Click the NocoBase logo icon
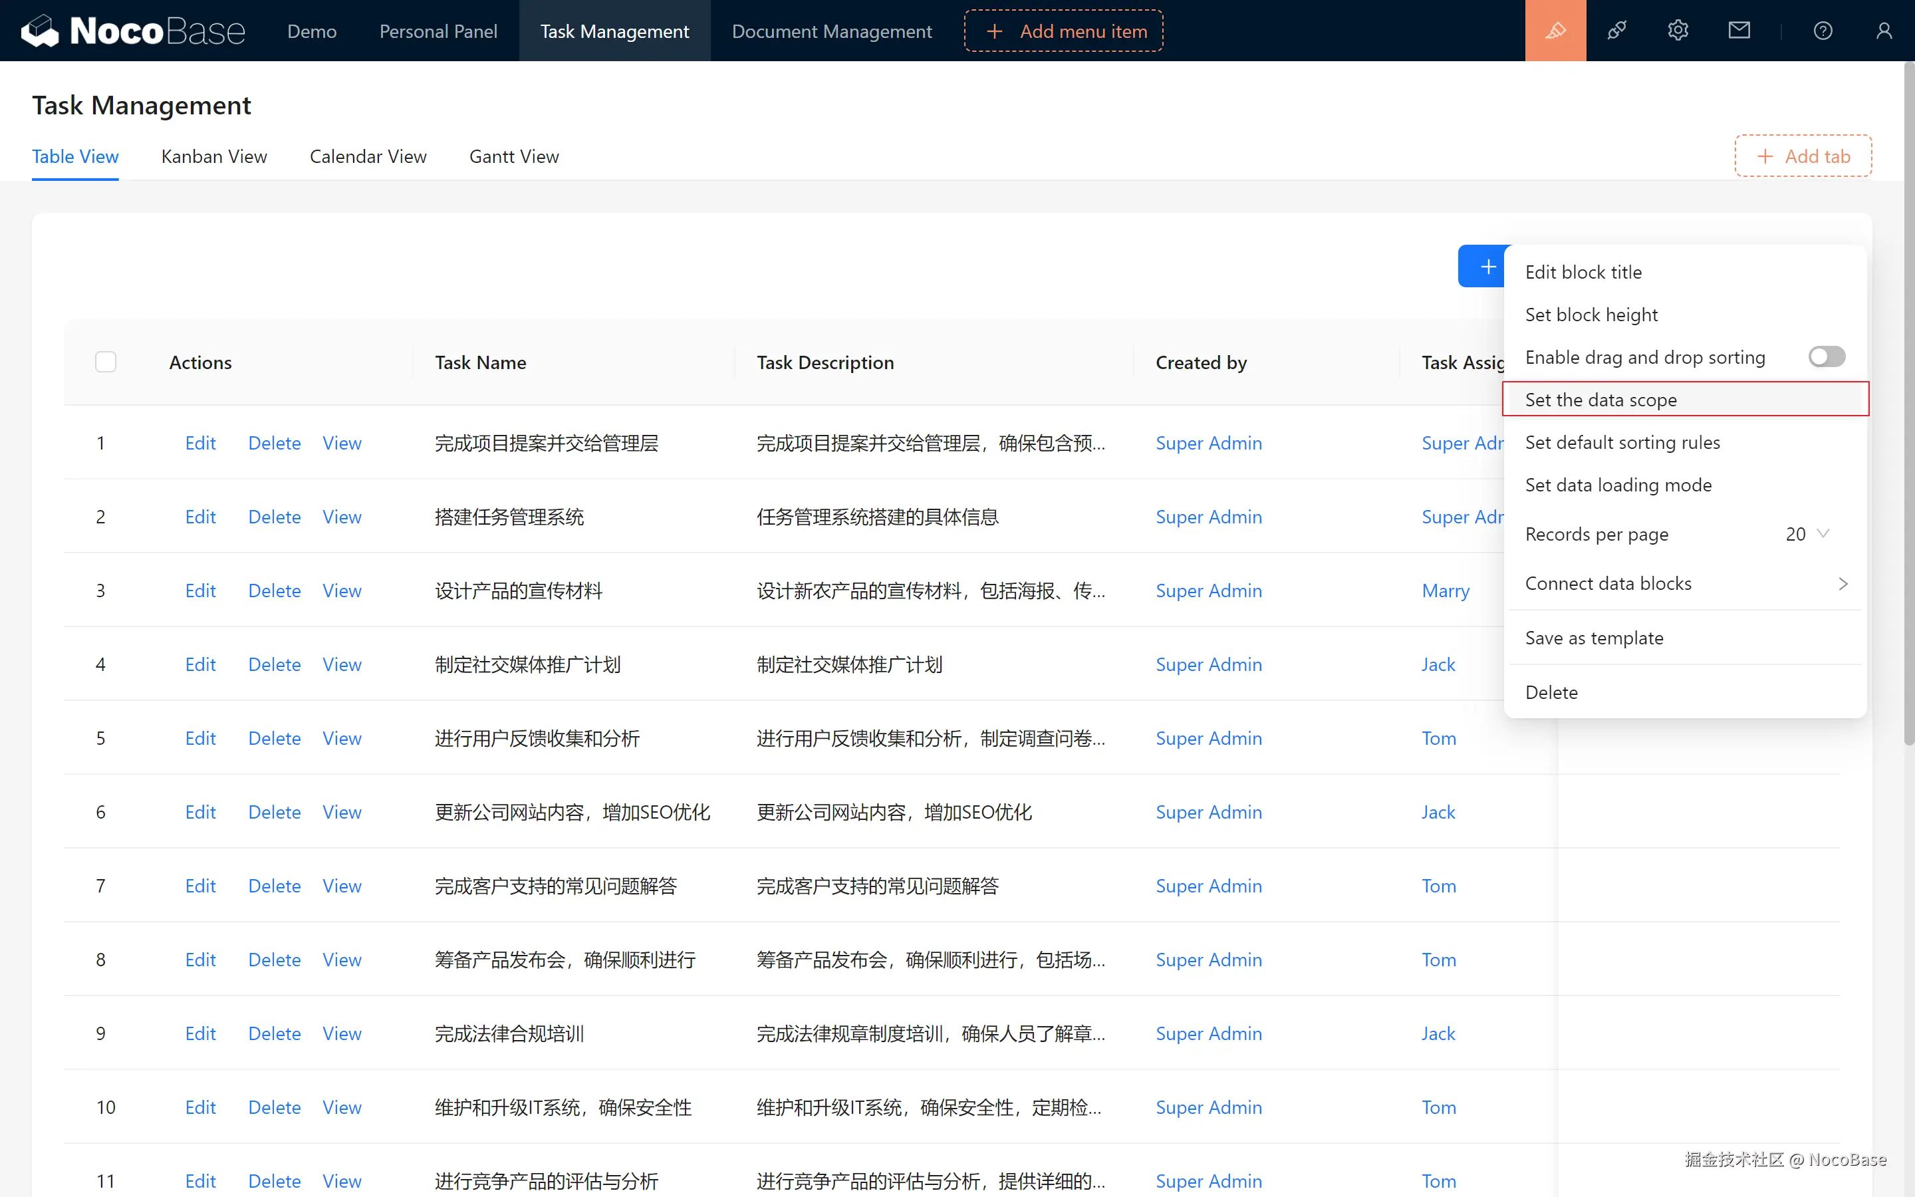The height and width of the screenshot is (1197, 1915). 40,31
